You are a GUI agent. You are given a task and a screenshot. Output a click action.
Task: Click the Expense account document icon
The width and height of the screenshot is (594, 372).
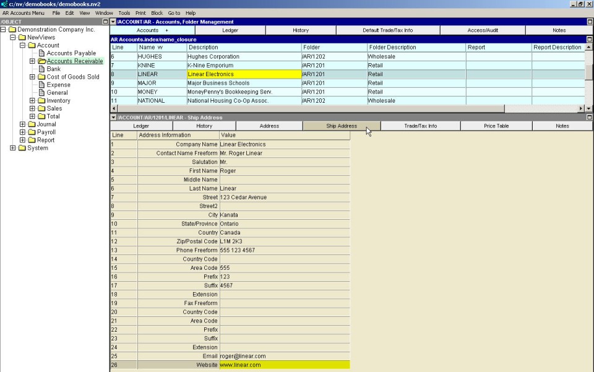(42, 85)
